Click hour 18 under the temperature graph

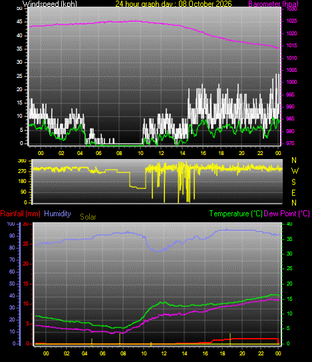[x=222, y=353]
